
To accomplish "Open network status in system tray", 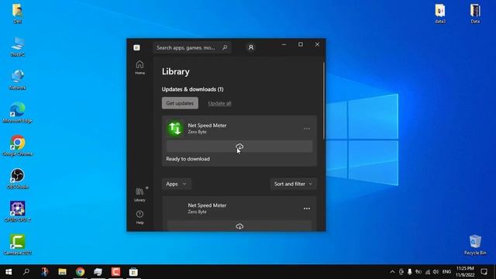I will pos(427,272).
